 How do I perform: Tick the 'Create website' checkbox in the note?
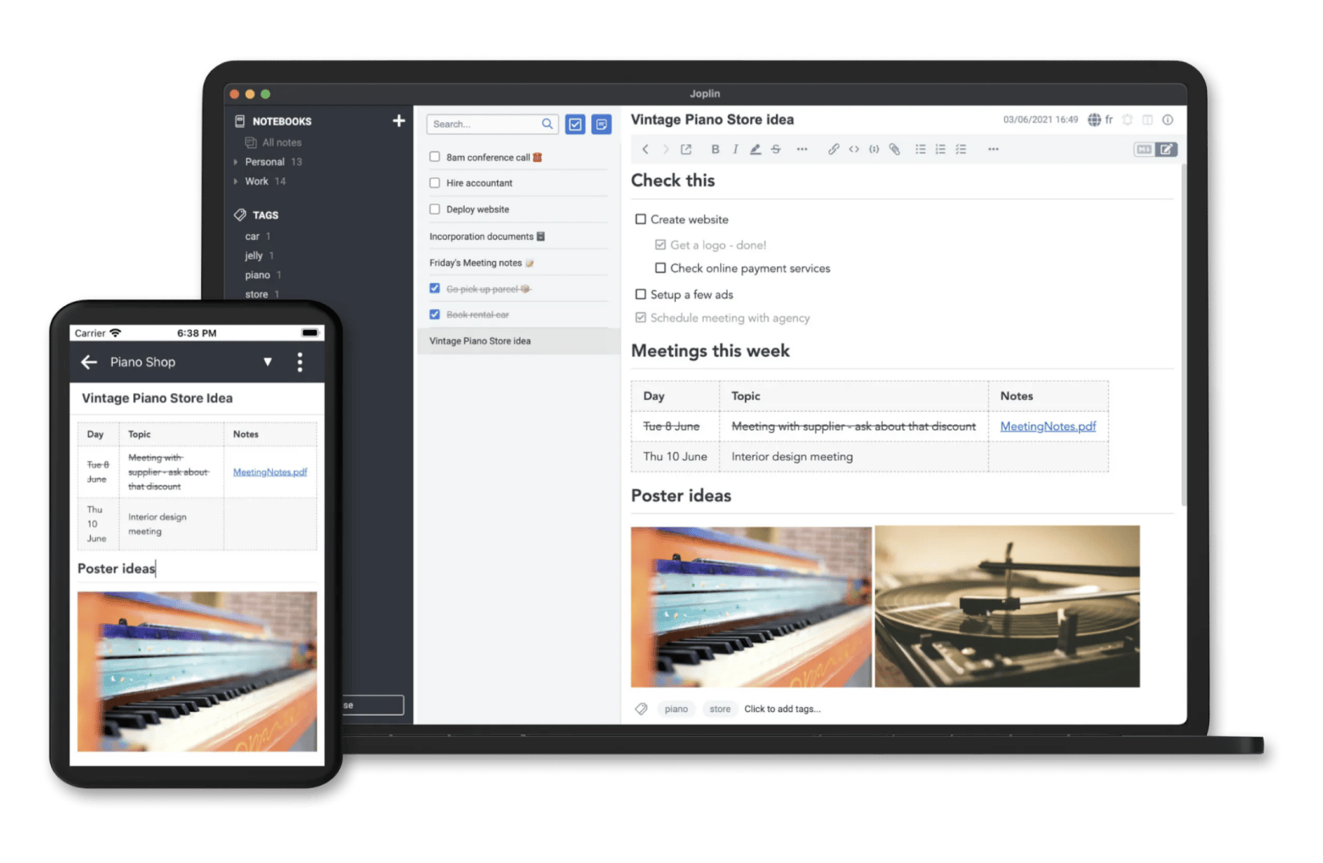(x=641, y=220)
